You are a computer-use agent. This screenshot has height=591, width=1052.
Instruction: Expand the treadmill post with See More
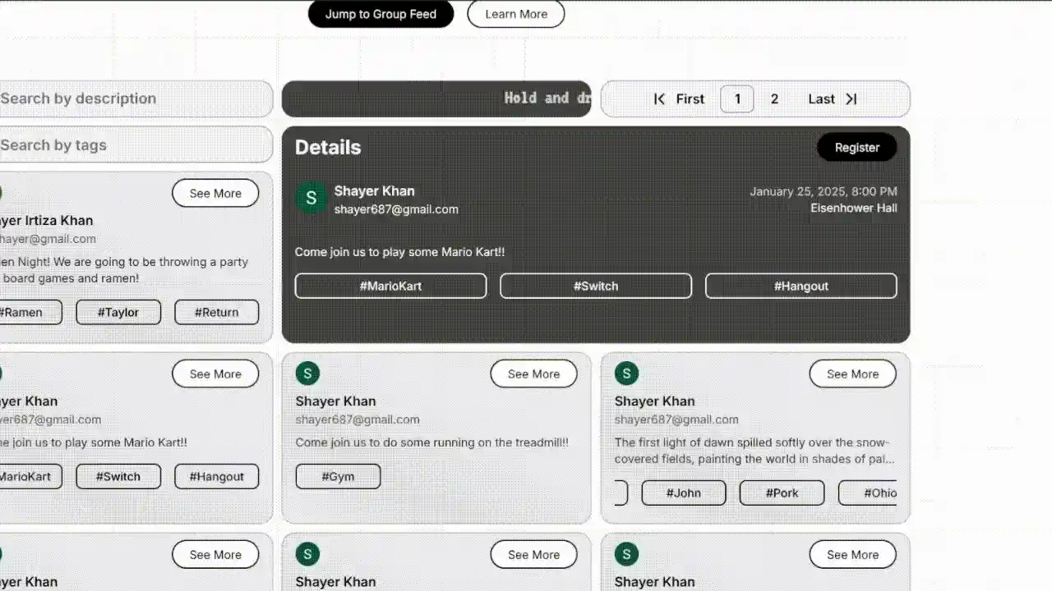(533, 373)
